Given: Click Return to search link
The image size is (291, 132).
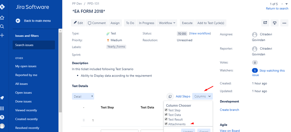Looking at the screenshot, I should pos(277,8).
